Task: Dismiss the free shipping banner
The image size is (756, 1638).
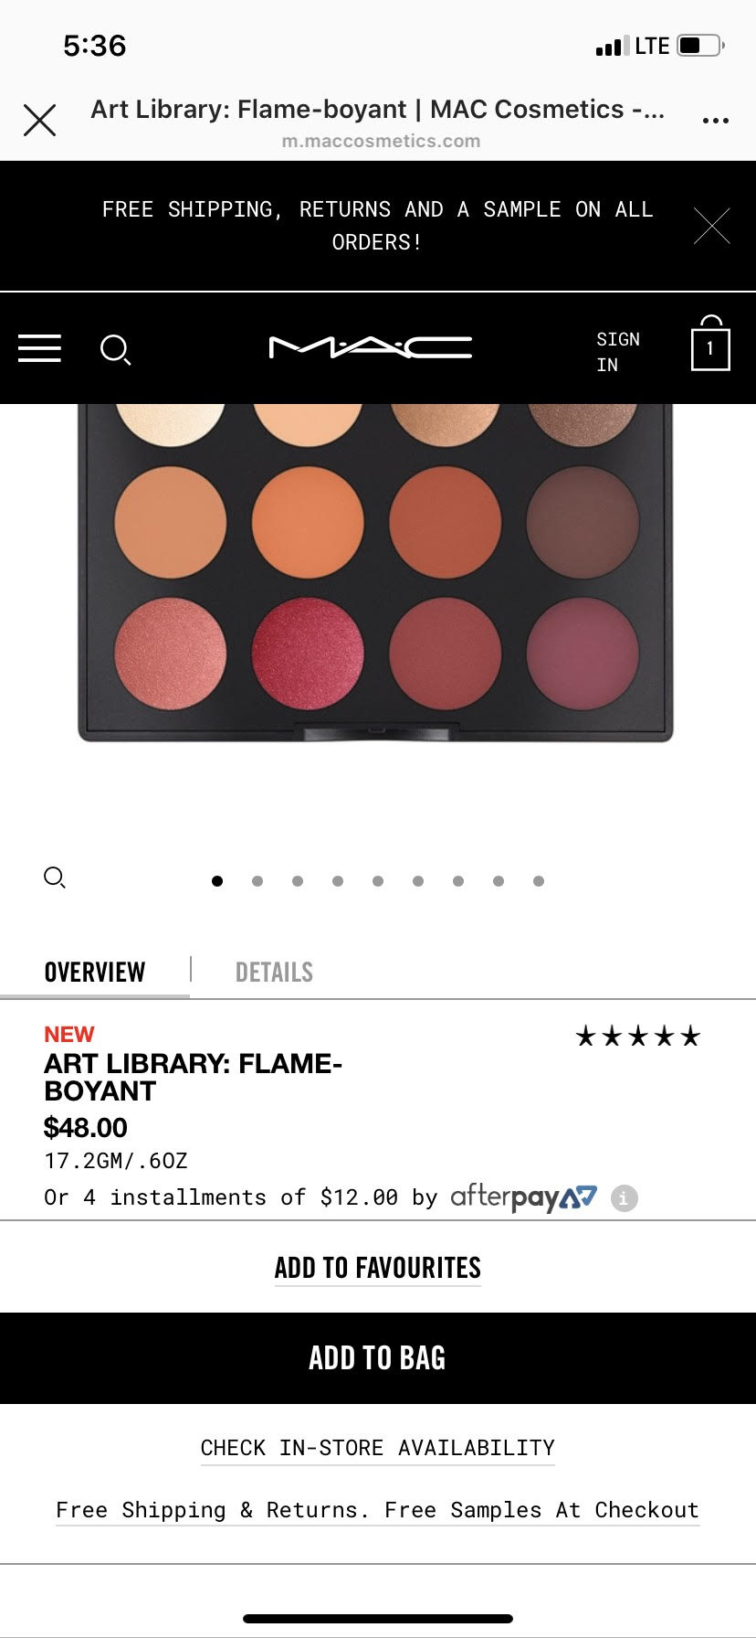Action: (711, 226)
